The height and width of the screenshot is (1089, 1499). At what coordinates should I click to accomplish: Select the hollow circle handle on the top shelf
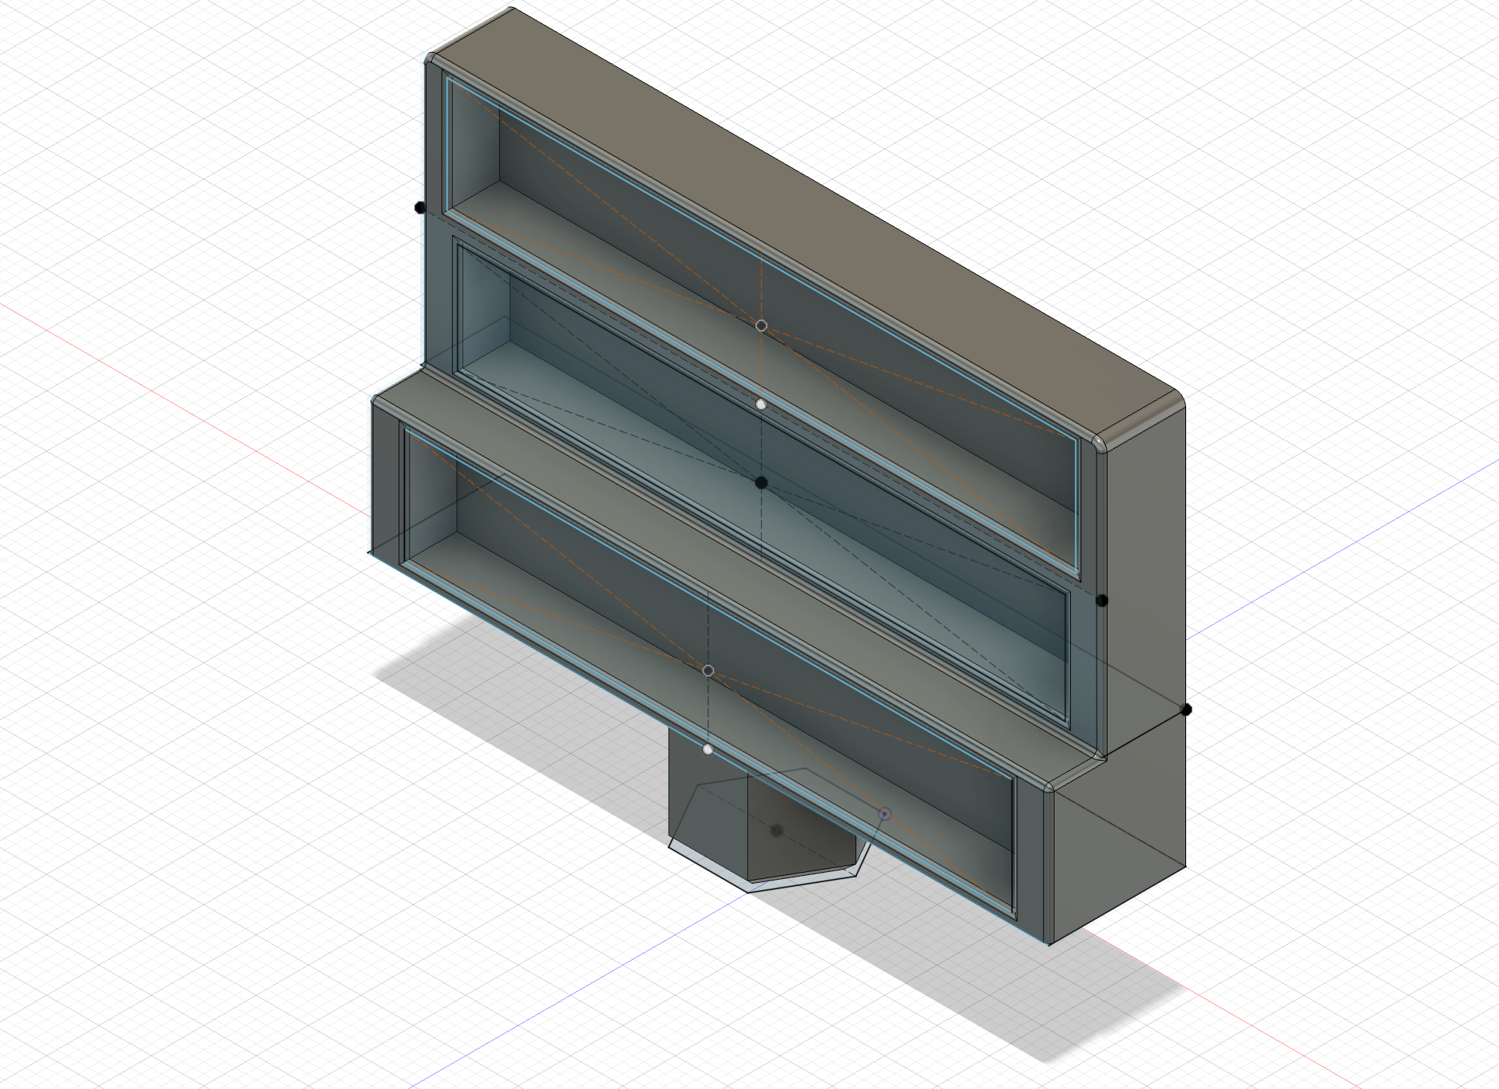pyautogui.click(x=761, y=325)
